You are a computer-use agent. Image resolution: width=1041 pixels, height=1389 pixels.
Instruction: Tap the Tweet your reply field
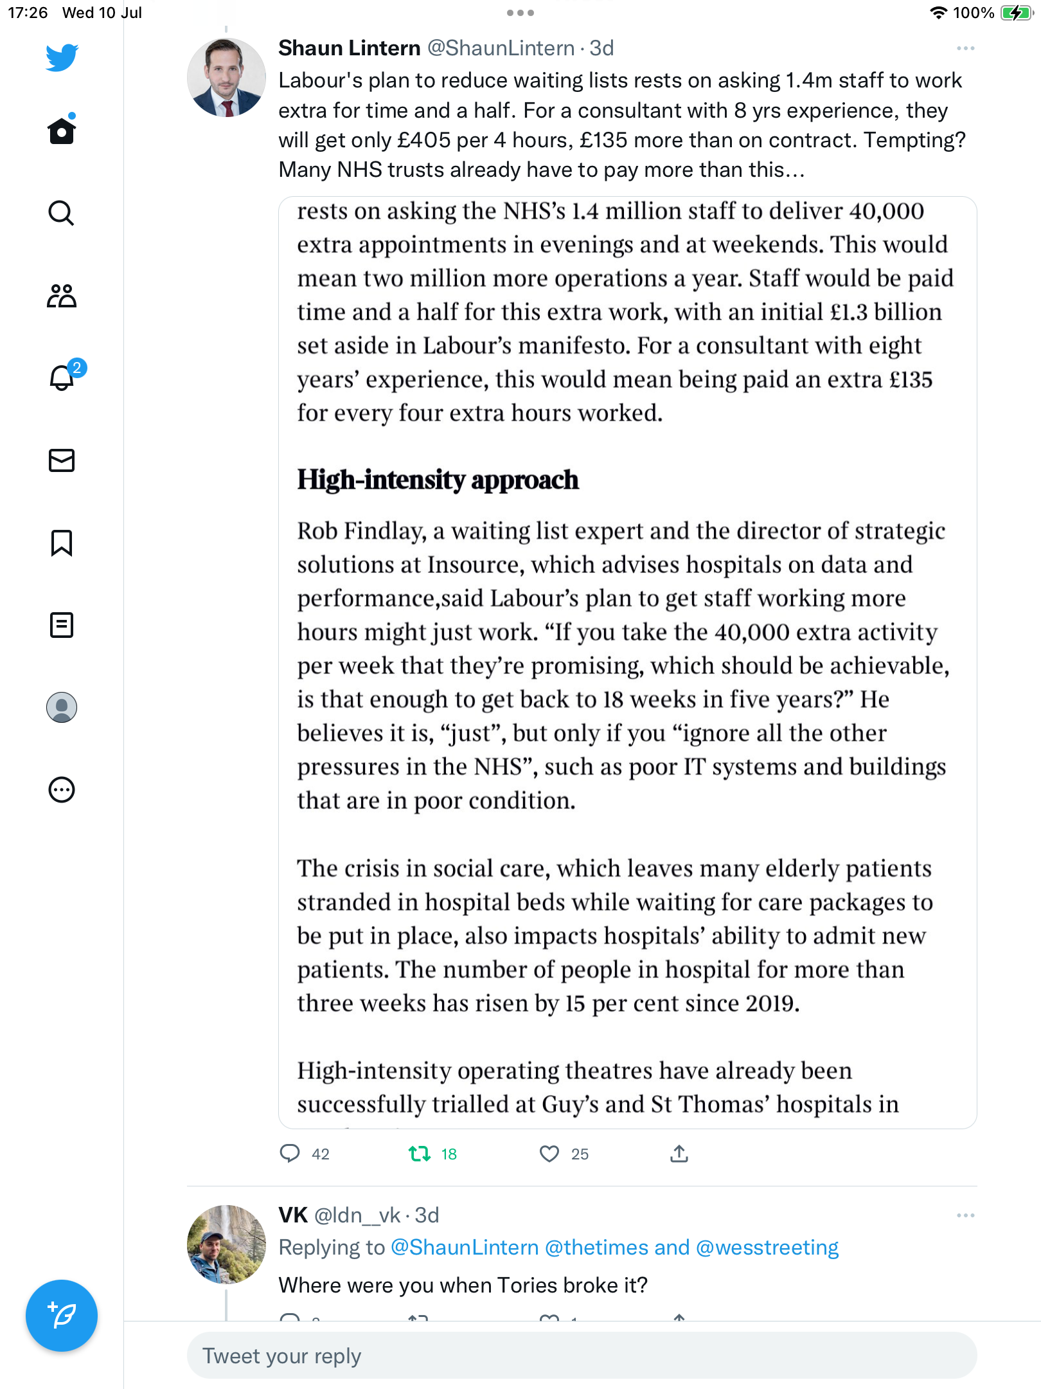click(x=582, y=1356)
